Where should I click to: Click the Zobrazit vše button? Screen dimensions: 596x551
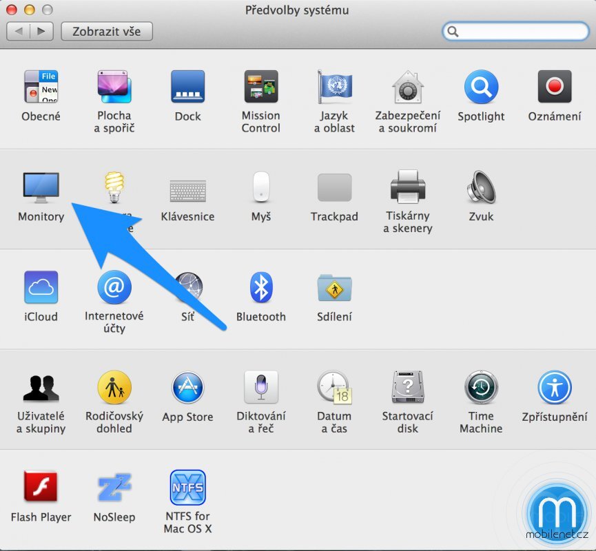pos(106,31)
